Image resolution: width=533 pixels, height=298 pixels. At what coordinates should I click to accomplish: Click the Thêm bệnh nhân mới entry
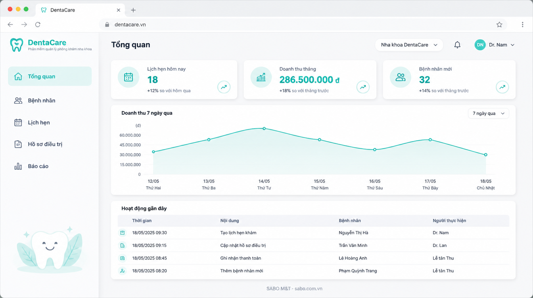coord(242,271)
